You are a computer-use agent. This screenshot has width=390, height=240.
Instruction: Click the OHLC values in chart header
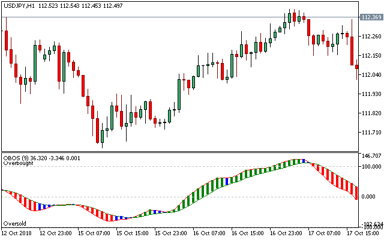point(82,5)
